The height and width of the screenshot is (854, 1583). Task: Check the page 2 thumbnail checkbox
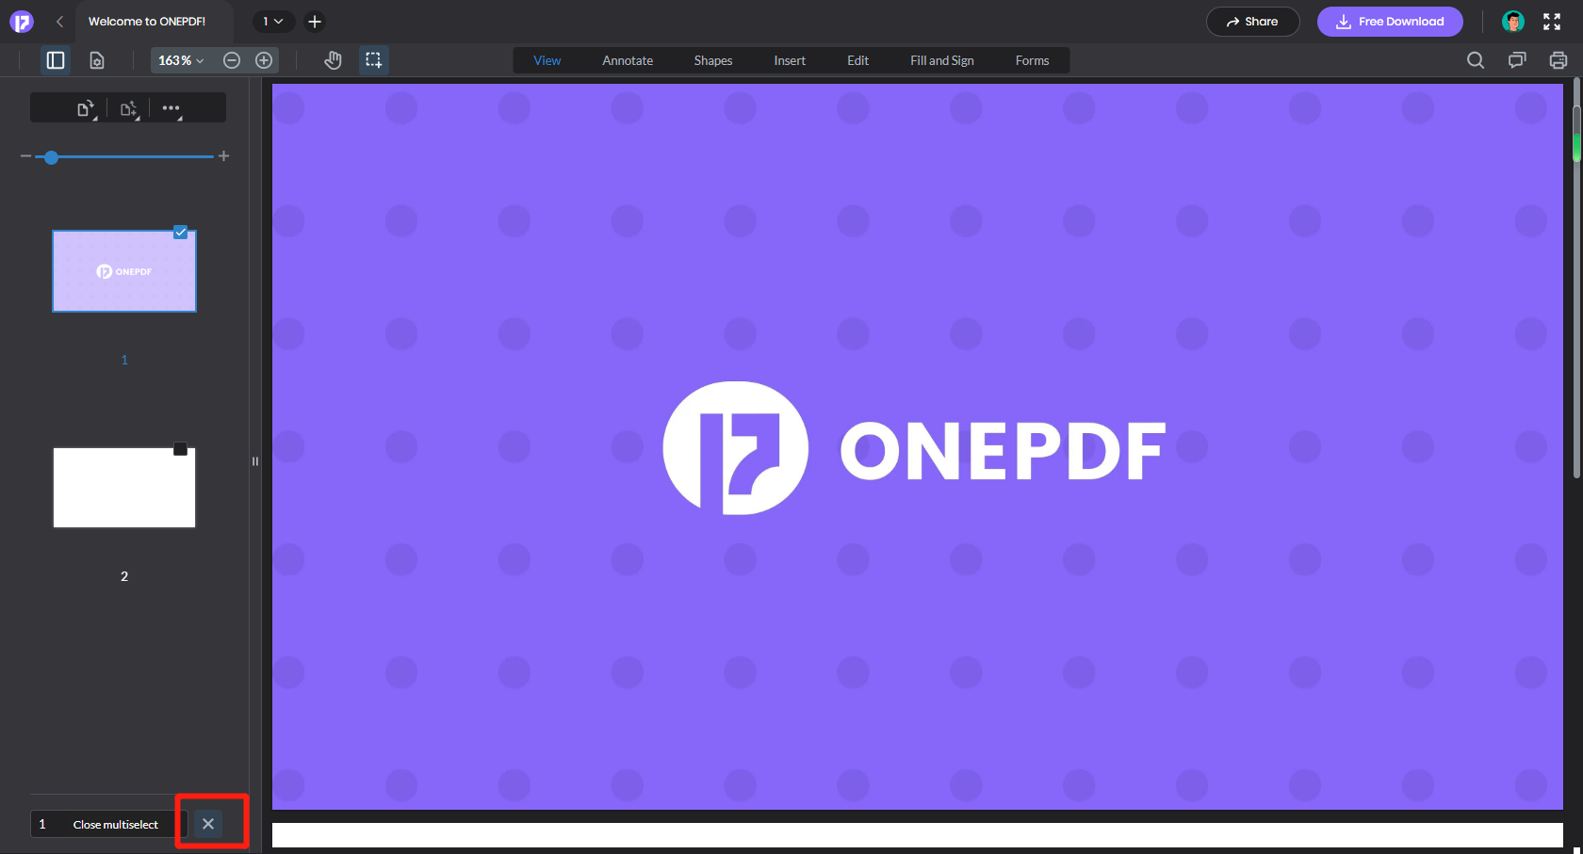(180, 449)
